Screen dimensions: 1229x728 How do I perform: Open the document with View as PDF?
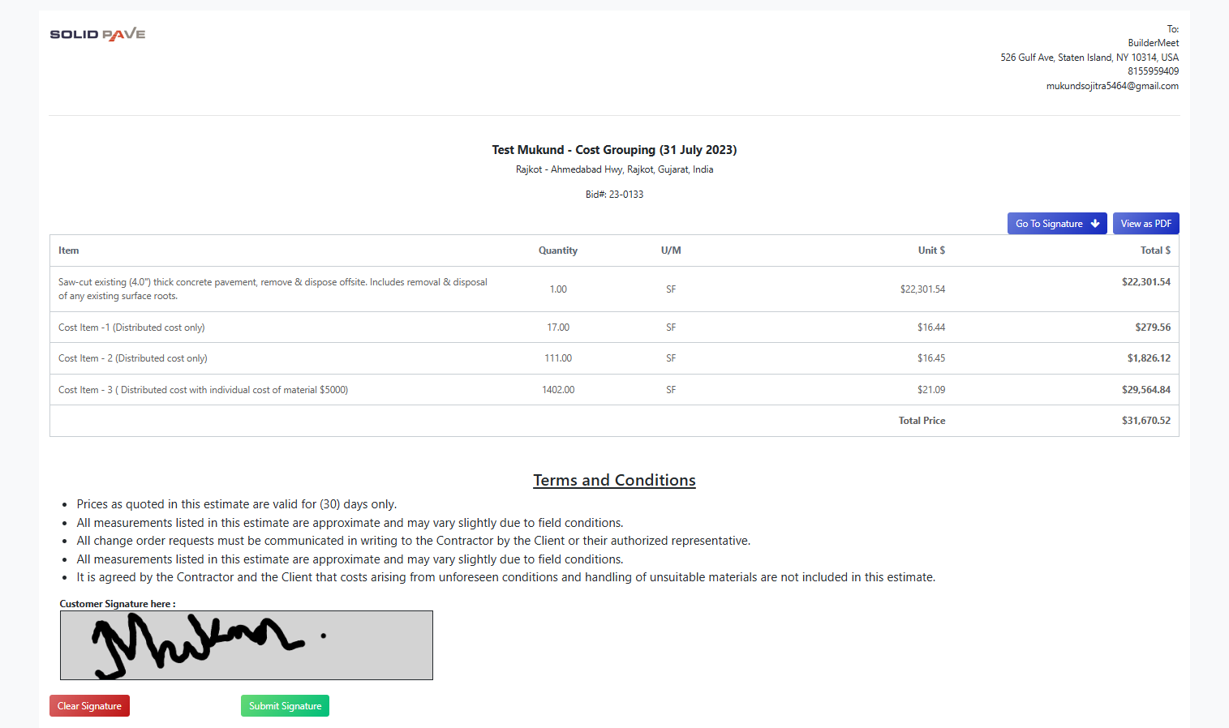tap(1145, 223)
